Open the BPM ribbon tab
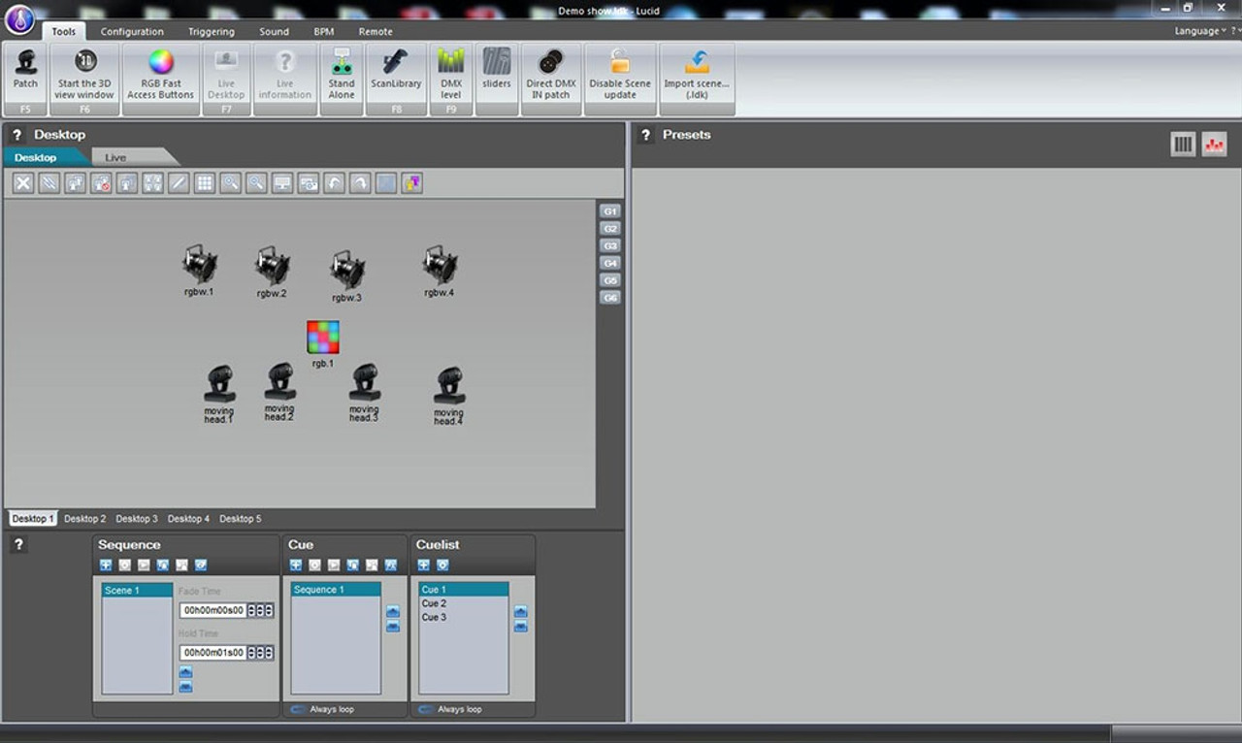Screen dimensions: 1242x743 click(x=324, y=31)
